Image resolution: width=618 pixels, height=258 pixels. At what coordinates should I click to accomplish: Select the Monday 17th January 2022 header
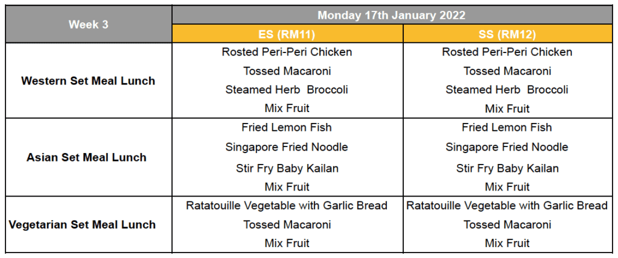click(x=391, y=15)
